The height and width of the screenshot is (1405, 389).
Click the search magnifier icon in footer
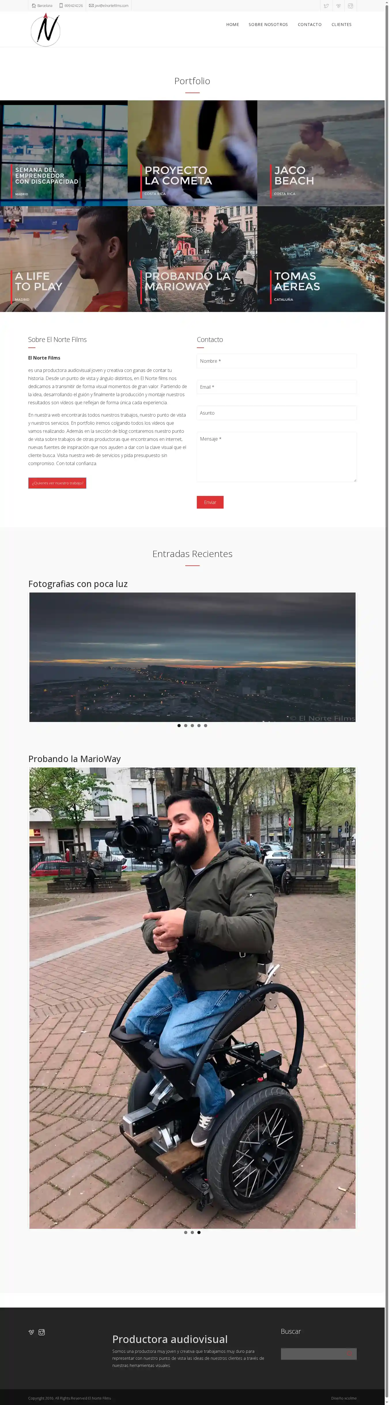click(350, 1353)
